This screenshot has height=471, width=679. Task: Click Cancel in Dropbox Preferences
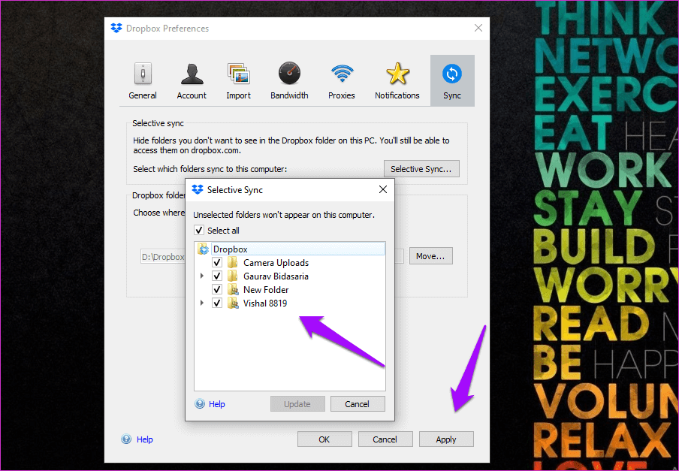[385, 439]
